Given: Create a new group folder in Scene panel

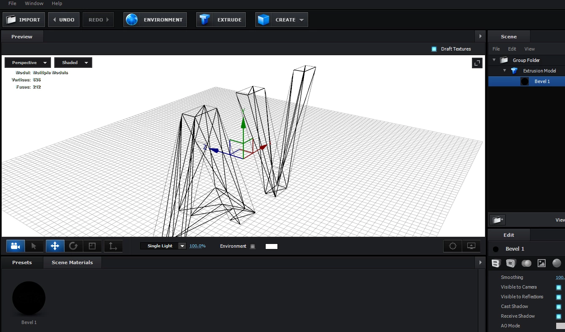Looking at the screenshot, I should click(x=497, y=220).
